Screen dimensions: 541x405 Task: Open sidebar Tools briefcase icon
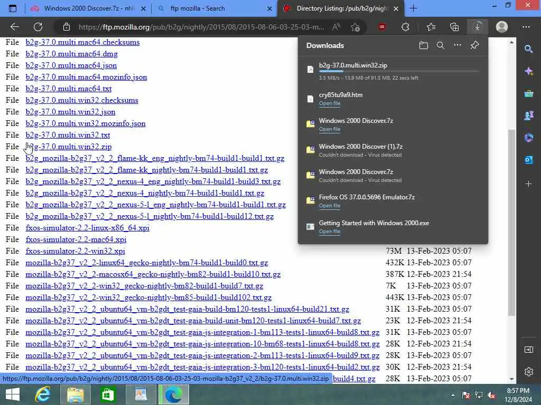528,93
